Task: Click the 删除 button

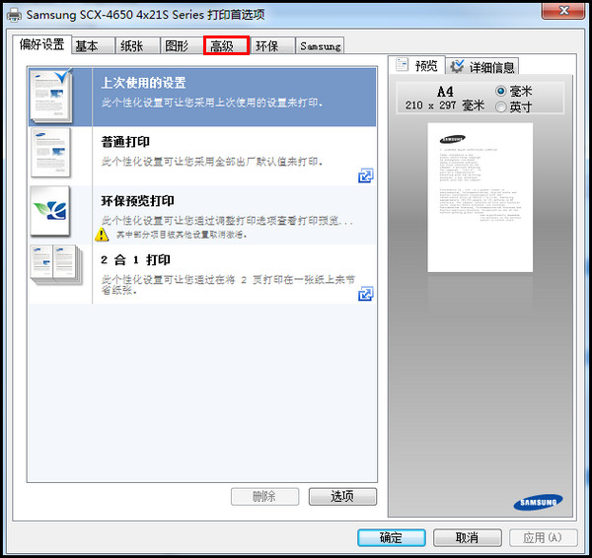Action: pos(264,496)
